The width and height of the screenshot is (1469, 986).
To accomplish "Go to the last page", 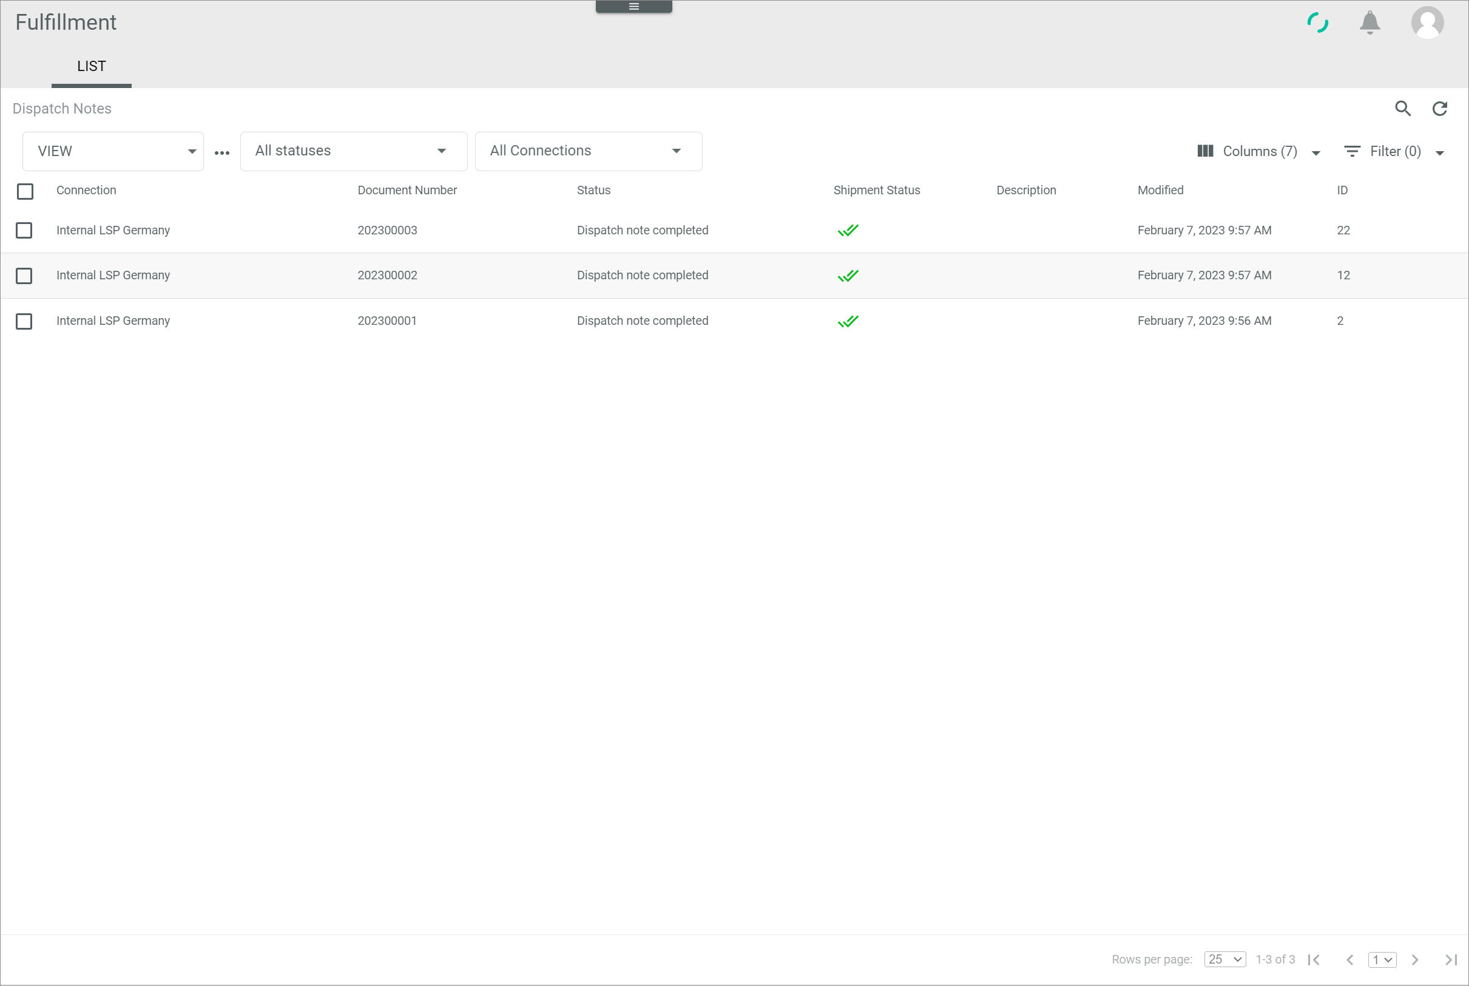I will 1450,959.
